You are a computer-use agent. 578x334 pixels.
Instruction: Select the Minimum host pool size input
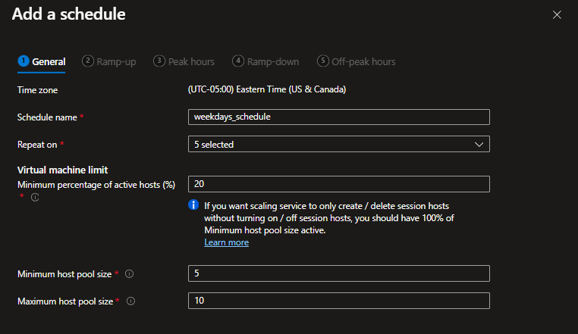tap(338, 273)
